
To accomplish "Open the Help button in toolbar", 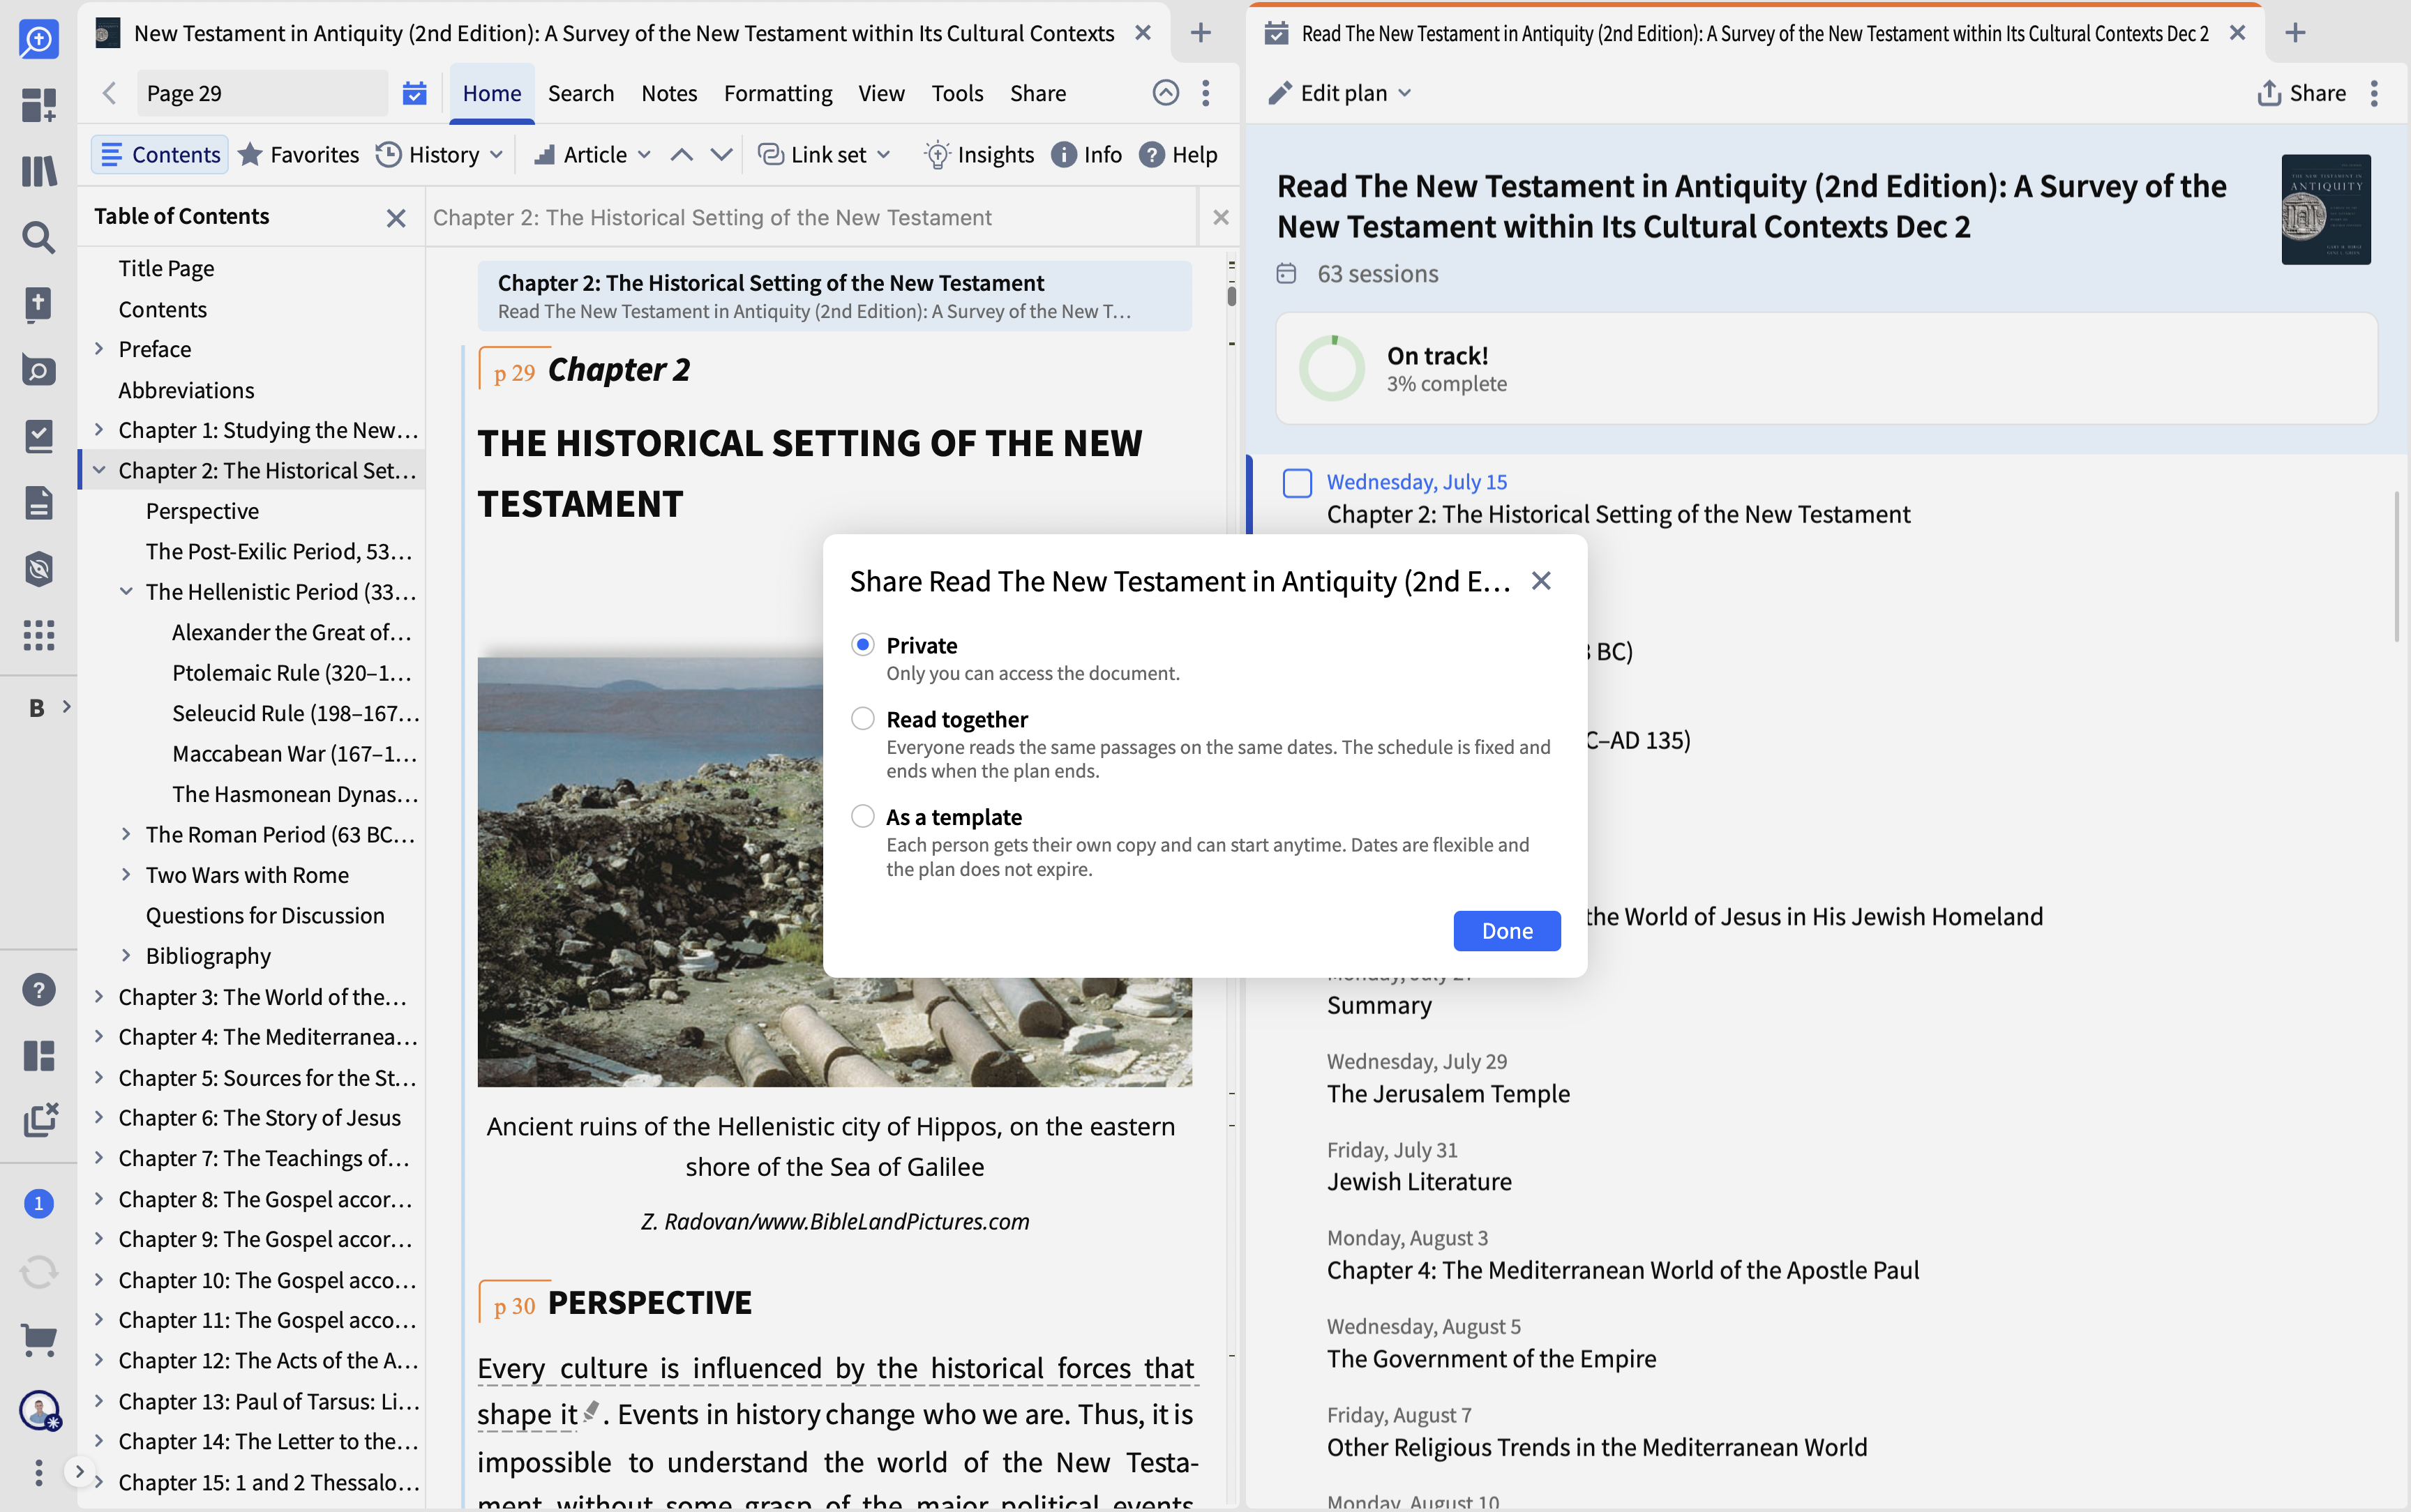I will click(1178, 155).
